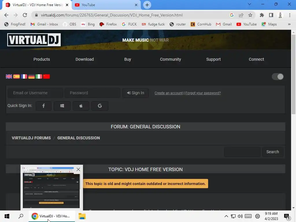
Task: Open the Buy menu
Action: [127, 59]
